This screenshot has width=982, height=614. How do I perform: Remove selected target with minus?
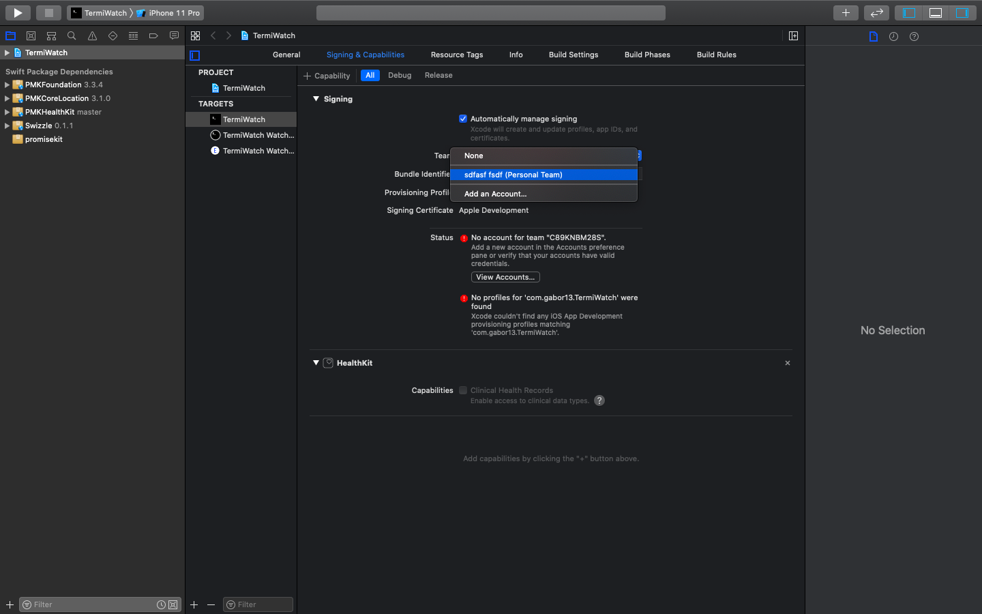[x=211, y=604]
